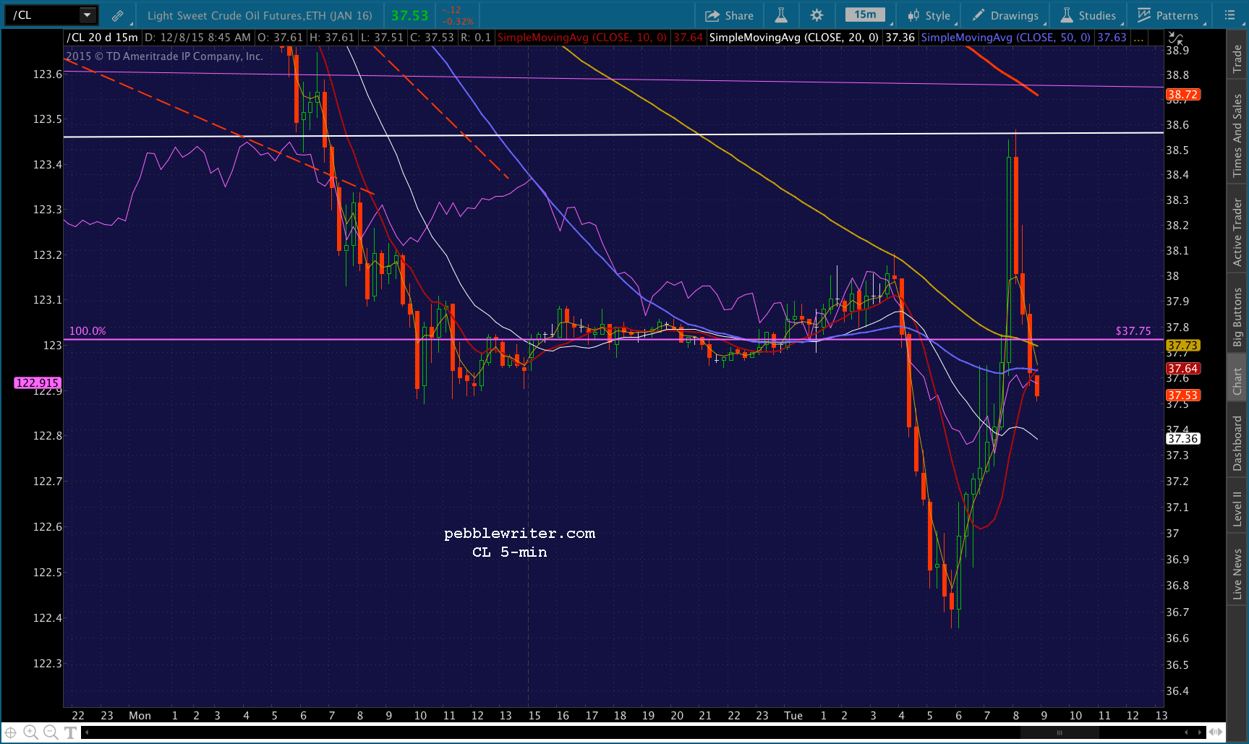
Task: Select the text drawing tool icon
Action: (70, 732)
